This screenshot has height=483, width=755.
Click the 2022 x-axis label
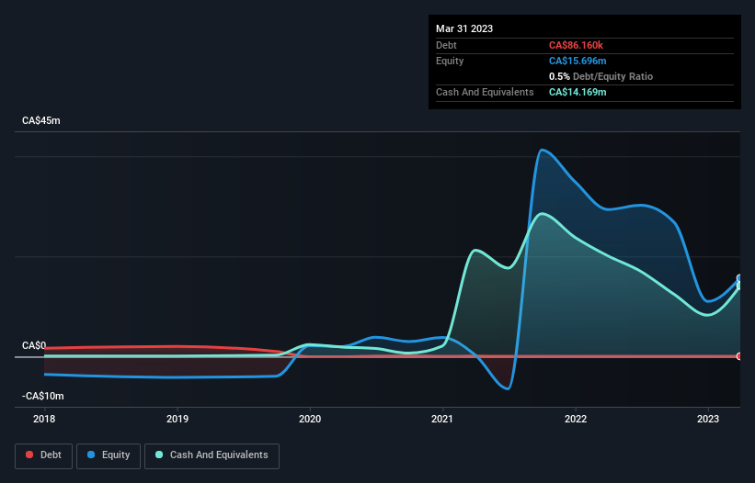pos(576,419)
